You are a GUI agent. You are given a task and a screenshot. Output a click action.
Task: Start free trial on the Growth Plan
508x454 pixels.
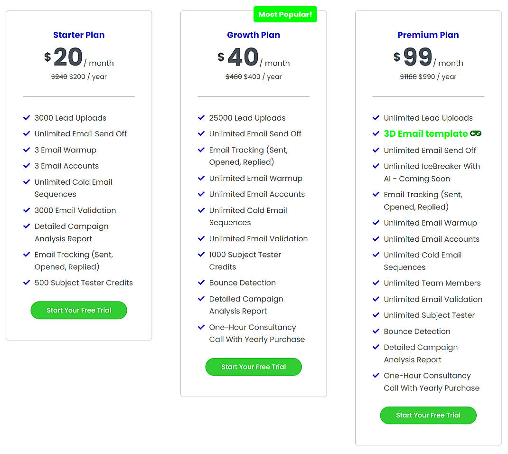(x=253, y=367)
